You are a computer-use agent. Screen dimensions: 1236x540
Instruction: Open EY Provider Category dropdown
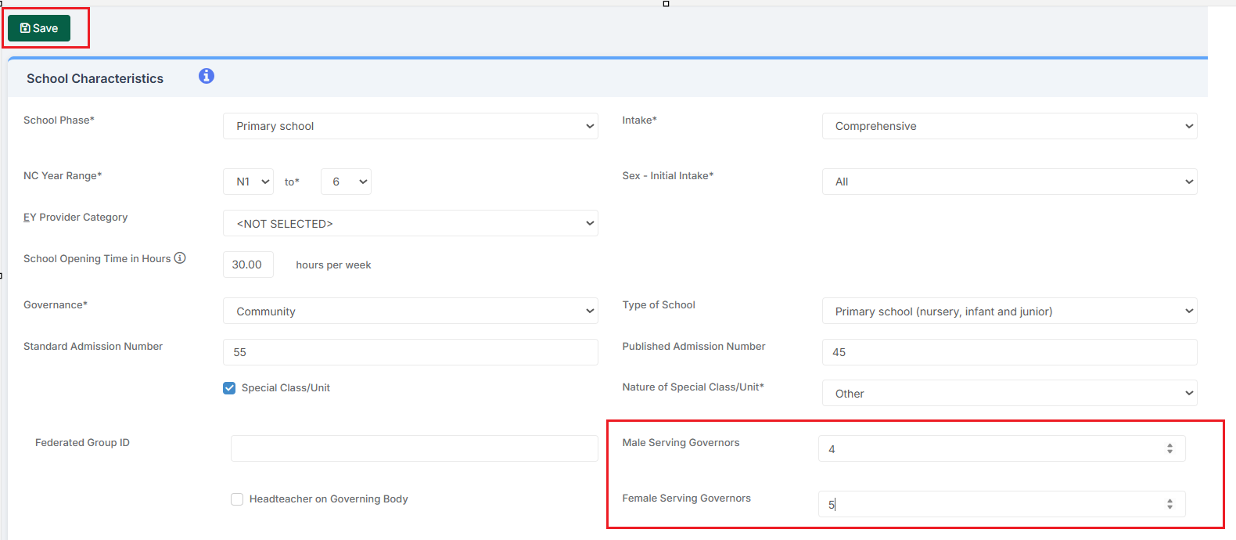pyautogui.click(x=410, y=224)
